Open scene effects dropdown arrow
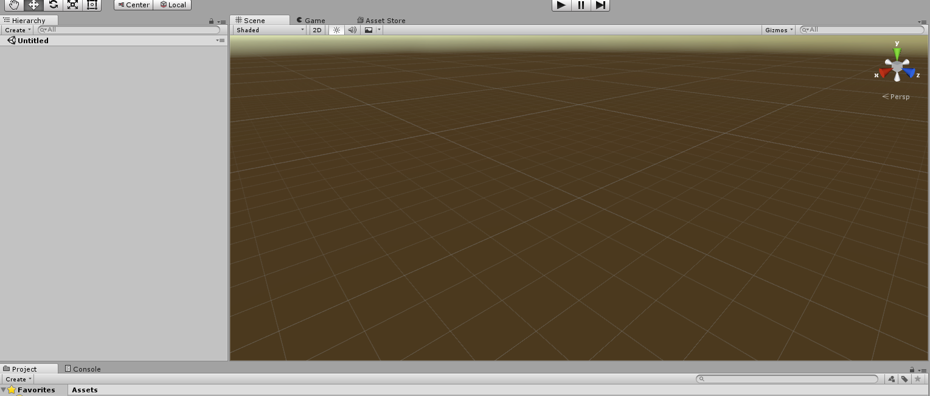Image resolution: width=930 pixels, height=396 pixels. [x=379, y=30]
